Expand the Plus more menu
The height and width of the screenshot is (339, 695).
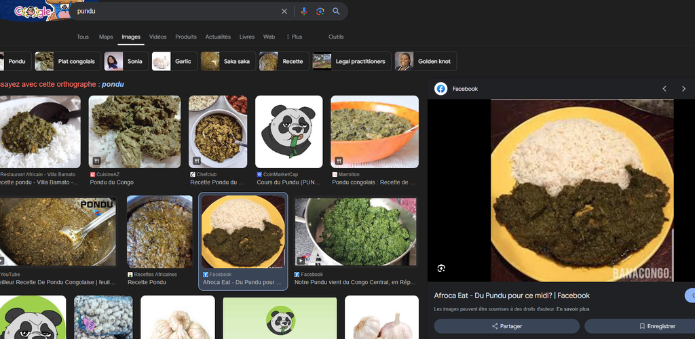point(294,37)
